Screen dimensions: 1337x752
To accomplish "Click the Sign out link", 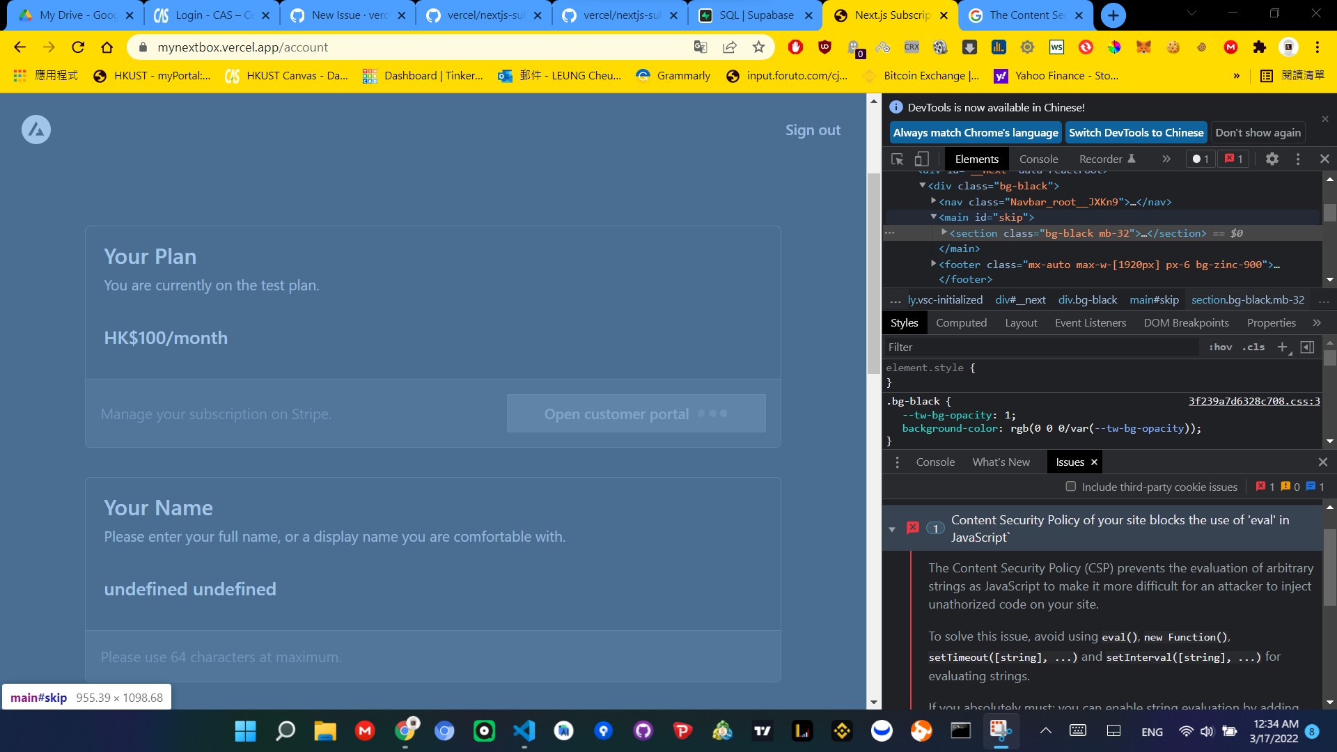I will tap(813, 130).
